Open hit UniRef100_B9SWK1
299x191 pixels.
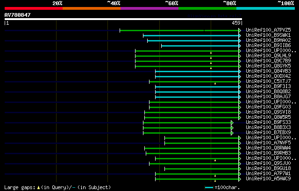tap(268, 35)
